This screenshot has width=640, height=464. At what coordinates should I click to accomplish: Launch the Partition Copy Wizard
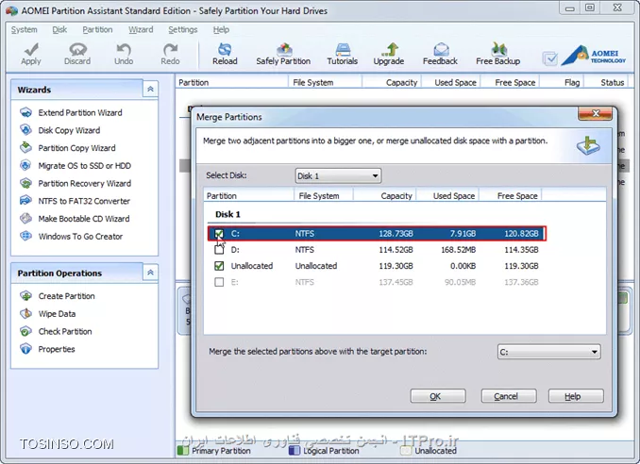pos(76,148)
